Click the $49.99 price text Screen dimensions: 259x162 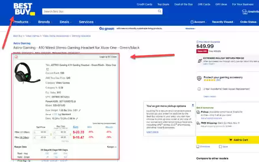(205, 46)
